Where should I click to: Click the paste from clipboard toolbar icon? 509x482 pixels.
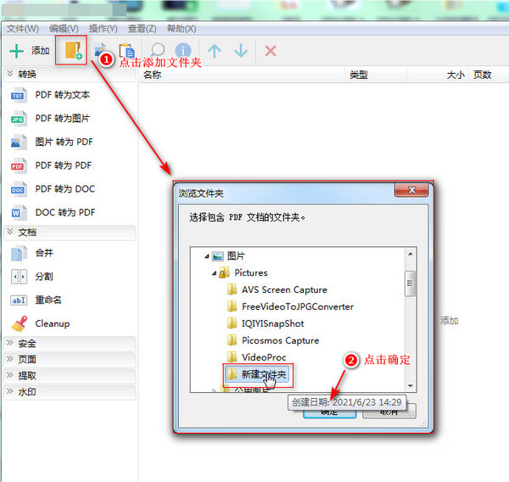(126, 51)
